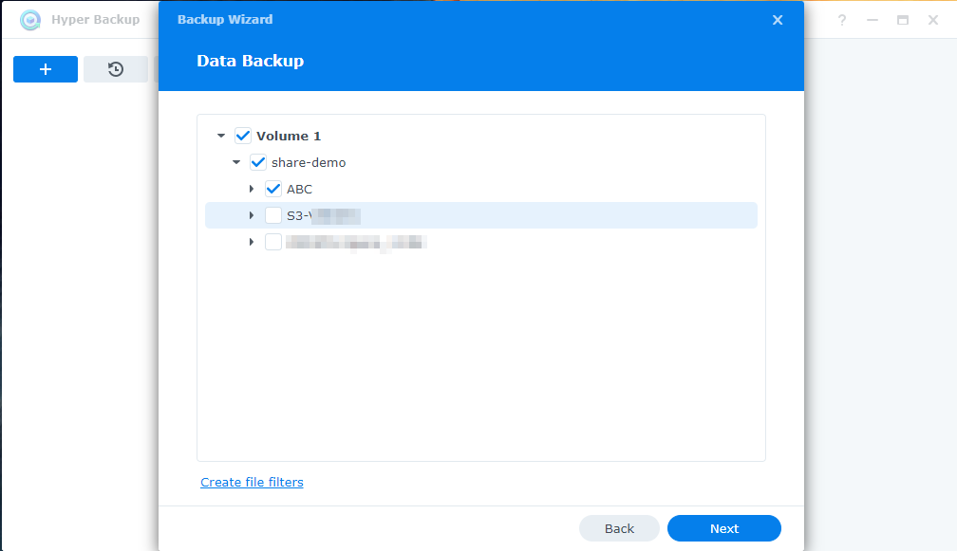Screen dimensions: 957x551
Task: Open the Create file filters link
Action: point(252,483)
